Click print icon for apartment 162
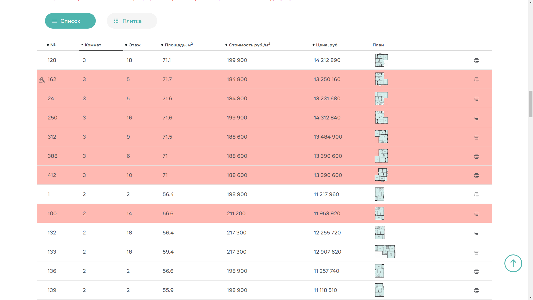This screenshot has height=300, width=533. click(x=476, y=80)
